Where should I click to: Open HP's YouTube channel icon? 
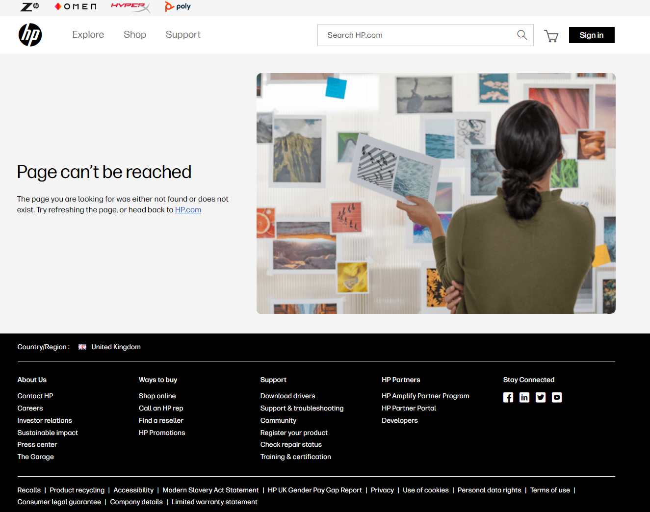(557, 397)
